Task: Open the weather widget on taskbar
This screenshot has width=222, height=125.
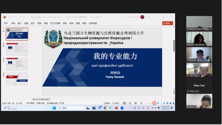Action: [x=10, y=108]
